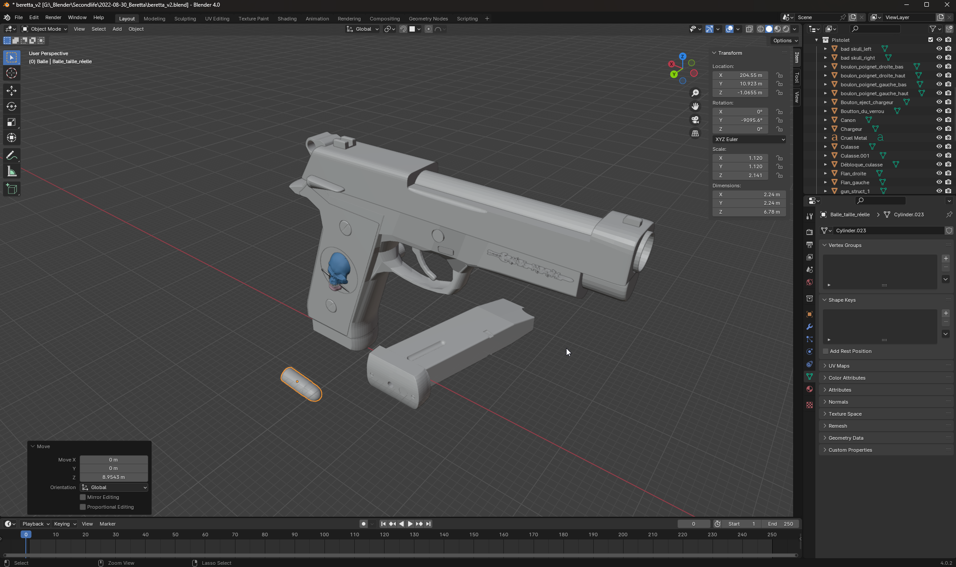Add a new shape key plus button
Viewport: 956px width, 567px height.
click(x=946, y=313)
